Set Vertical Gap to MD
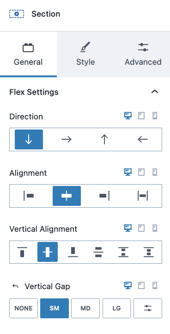Screen dimensions: 170x334 coord(85,308)
